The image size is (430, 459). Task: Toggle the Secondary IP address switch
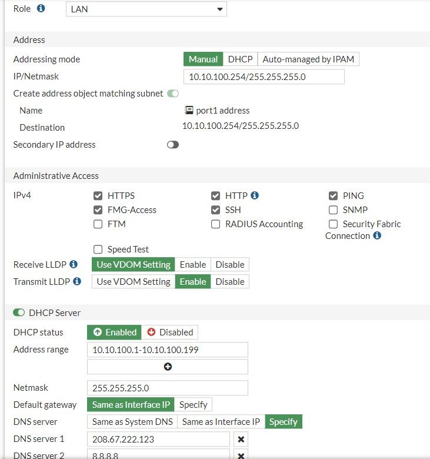coord(172,145)
